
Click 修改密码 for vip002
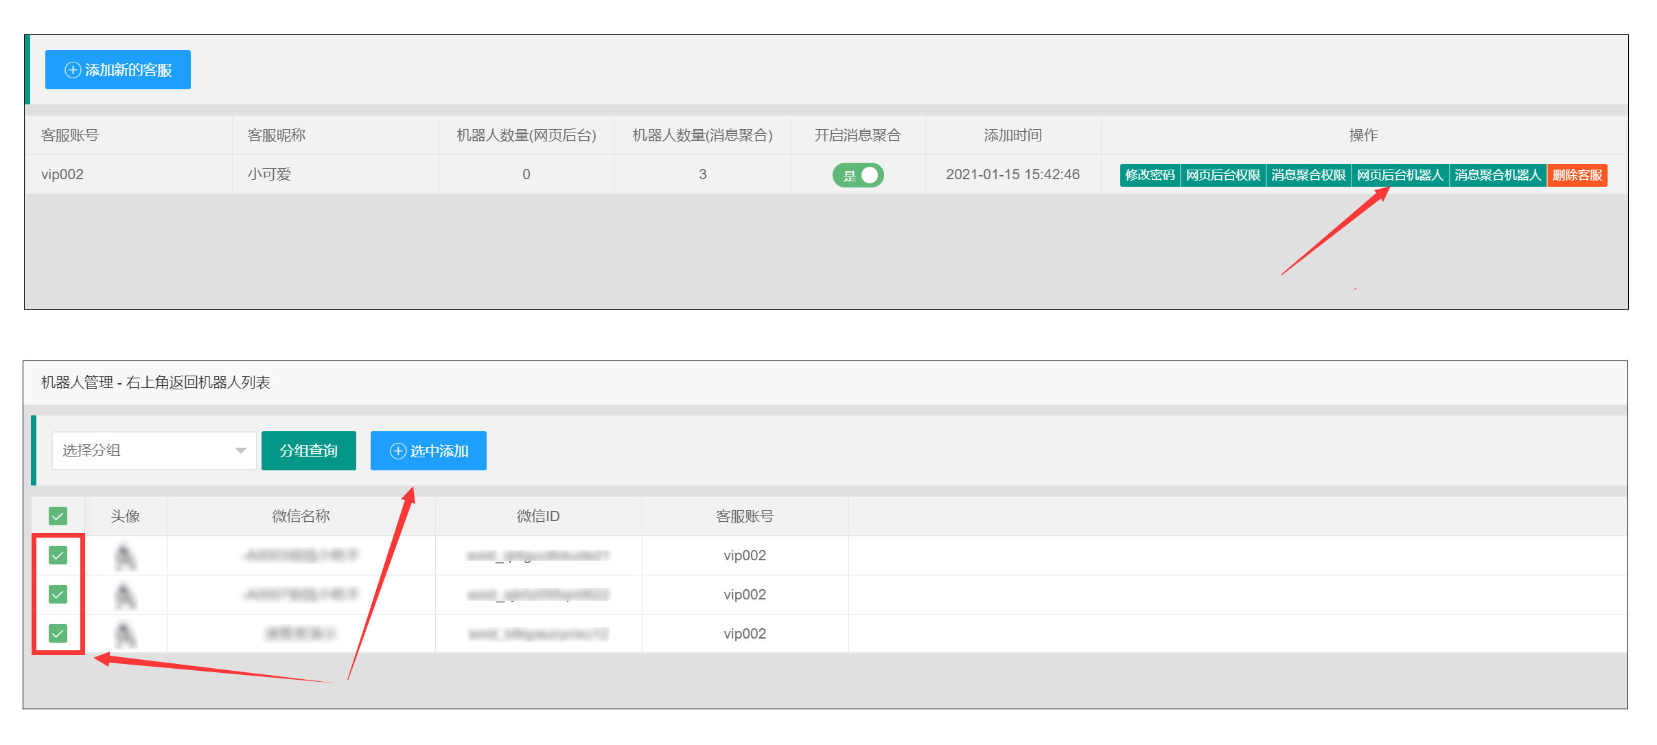tap(1150, 175)
